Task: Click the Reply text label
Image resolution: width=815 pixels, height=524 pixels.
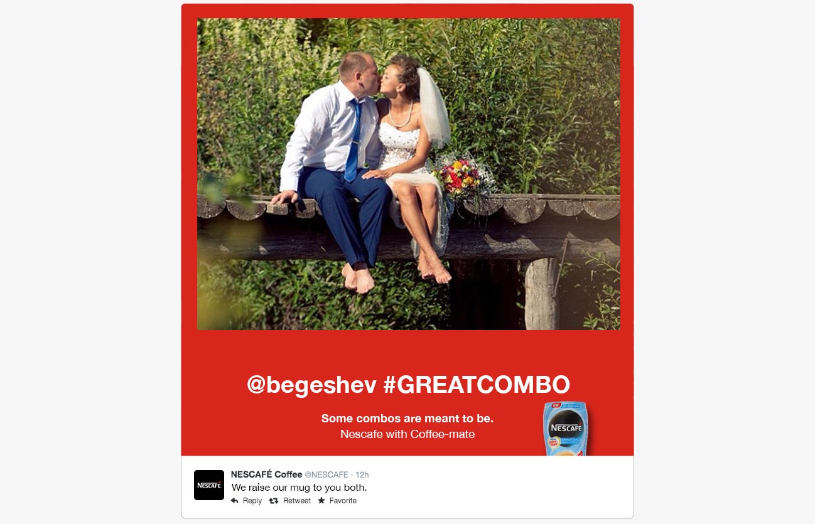Action: [252, 501]
